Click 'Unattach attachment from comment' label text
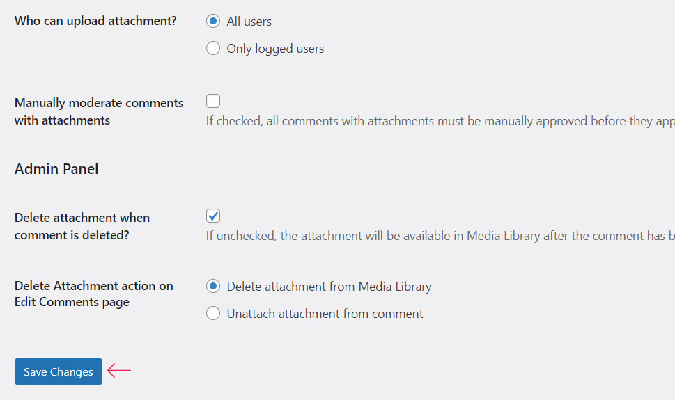 click(325, 314)
